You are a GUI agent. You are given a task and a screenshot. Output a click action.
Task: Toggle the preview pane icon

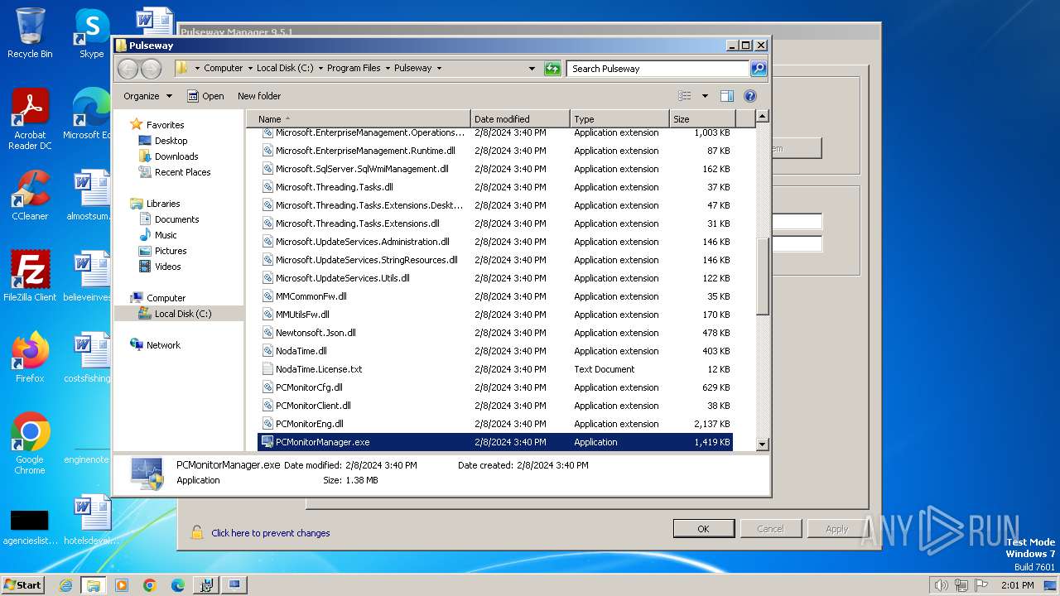[x=726, y=96]
